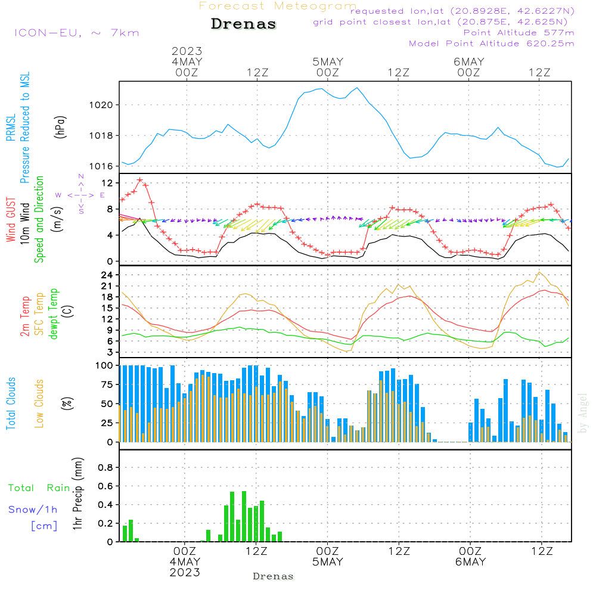Screen dimensions: 596x596
Task: Click the bottom '00Z 5MAY' time label
Action: click(x=328, y=557)
